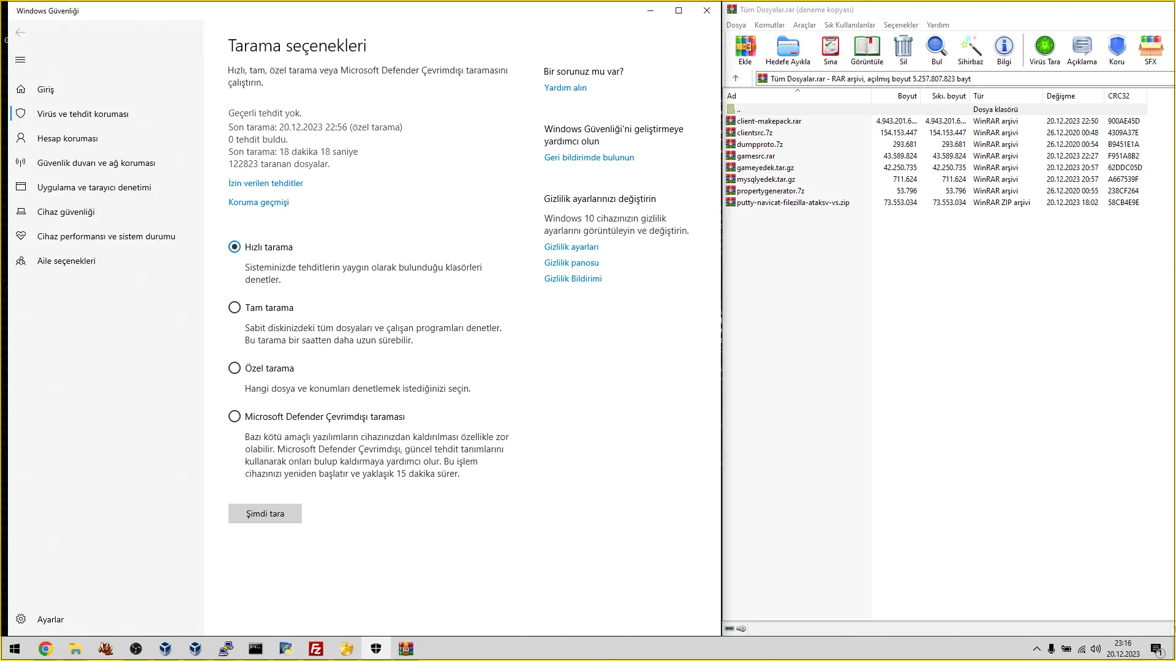Image resolution: width=1176 pixels, height=661 pixels.
Task: Open the Seçenekler menu in WinRAR
Action: click(900, 25)
